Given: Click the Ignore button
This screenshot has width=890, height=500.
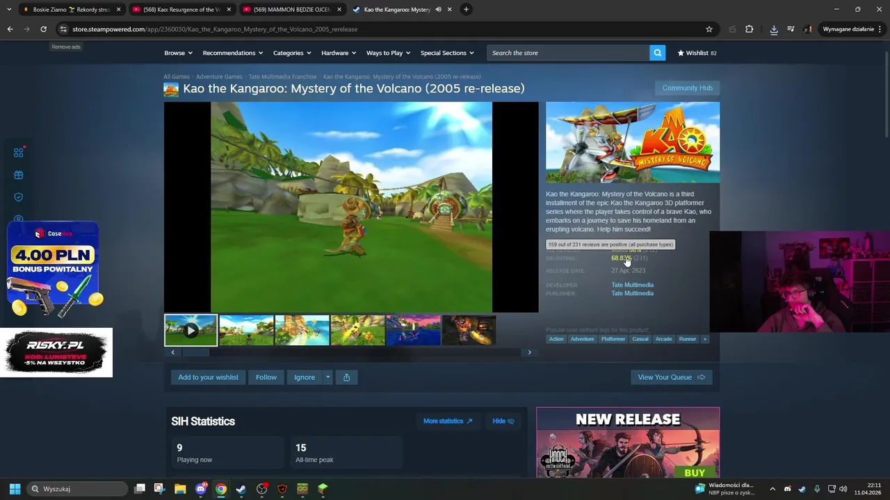Looking at the screenshot, I should 305,377.
